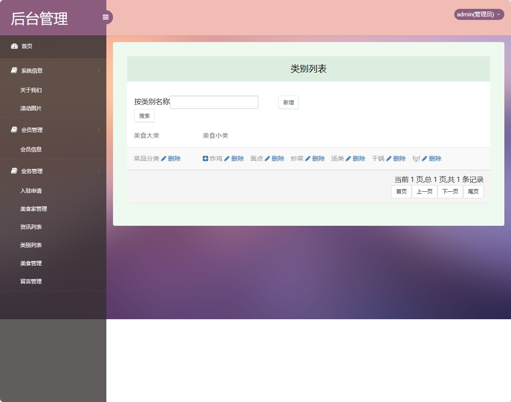Edit fgf using its pencil icon
The height and width of the screenshot is (402, 511).
click(x=424, y=158)
